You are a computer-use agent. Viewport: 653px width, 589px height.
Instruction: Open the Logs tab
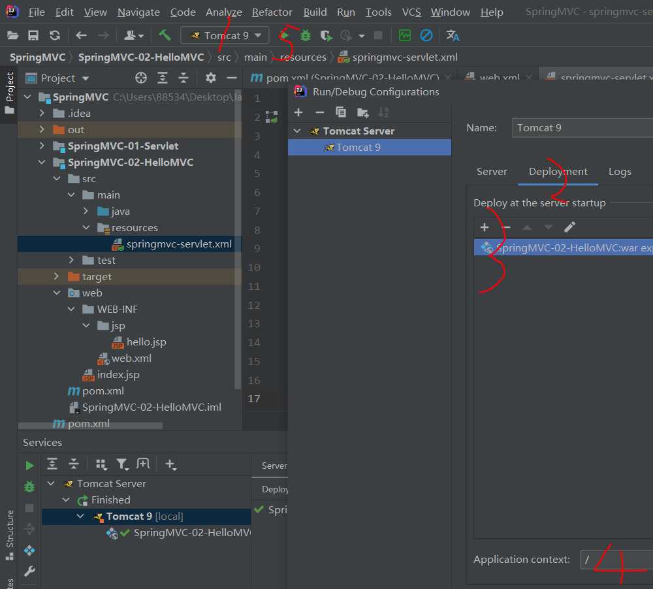pos(619,172)
